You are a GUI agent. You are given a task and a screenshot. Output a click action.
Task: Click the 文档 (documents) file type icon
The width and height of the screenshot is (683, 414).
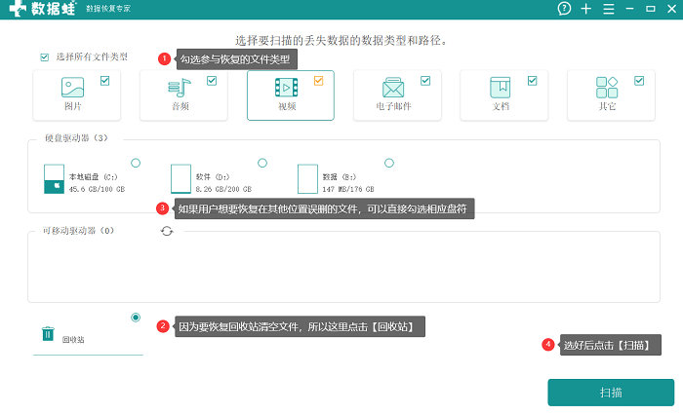(x=500, y=88)
